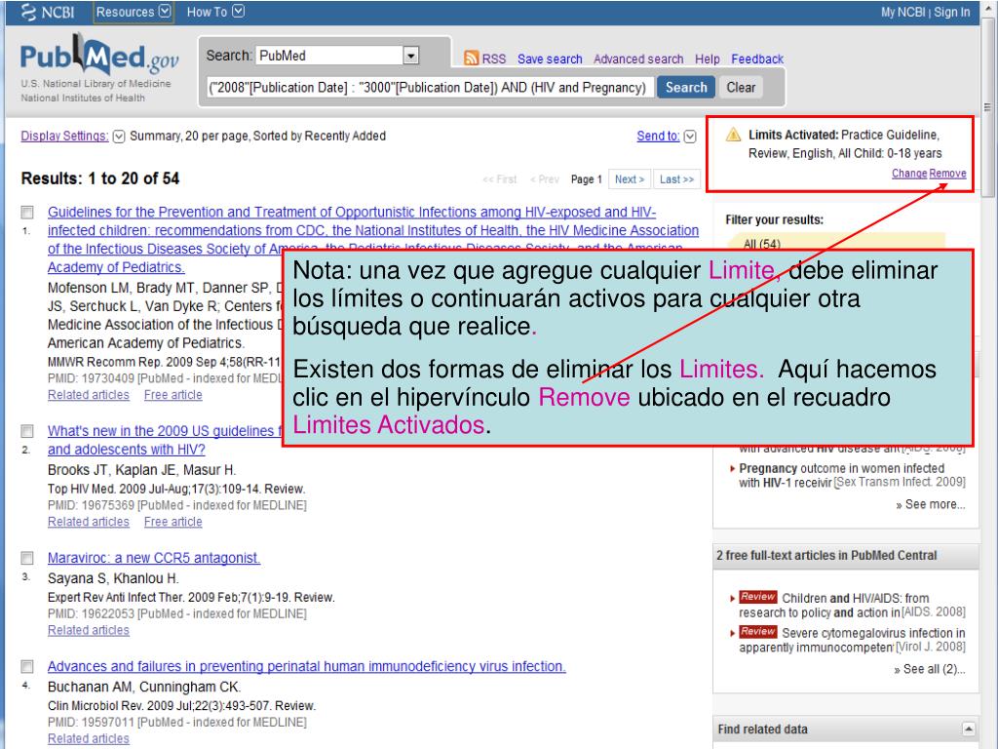
Task: Click the Limits Activated warning icon
Action: coord(733,135)
